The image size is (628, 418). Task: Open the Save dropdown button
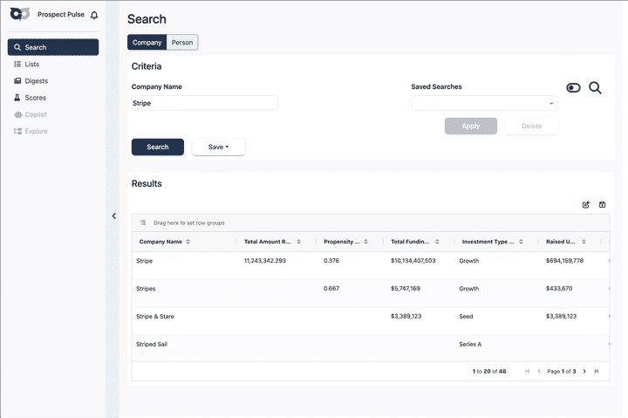pos(218,147)
